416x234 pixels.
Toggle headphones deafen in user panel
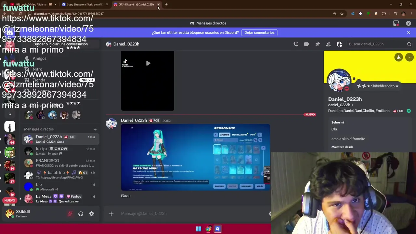pos(81,214)
